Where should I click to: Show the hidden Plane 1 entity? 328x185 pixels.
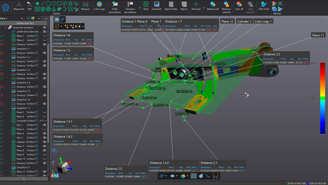45,36
